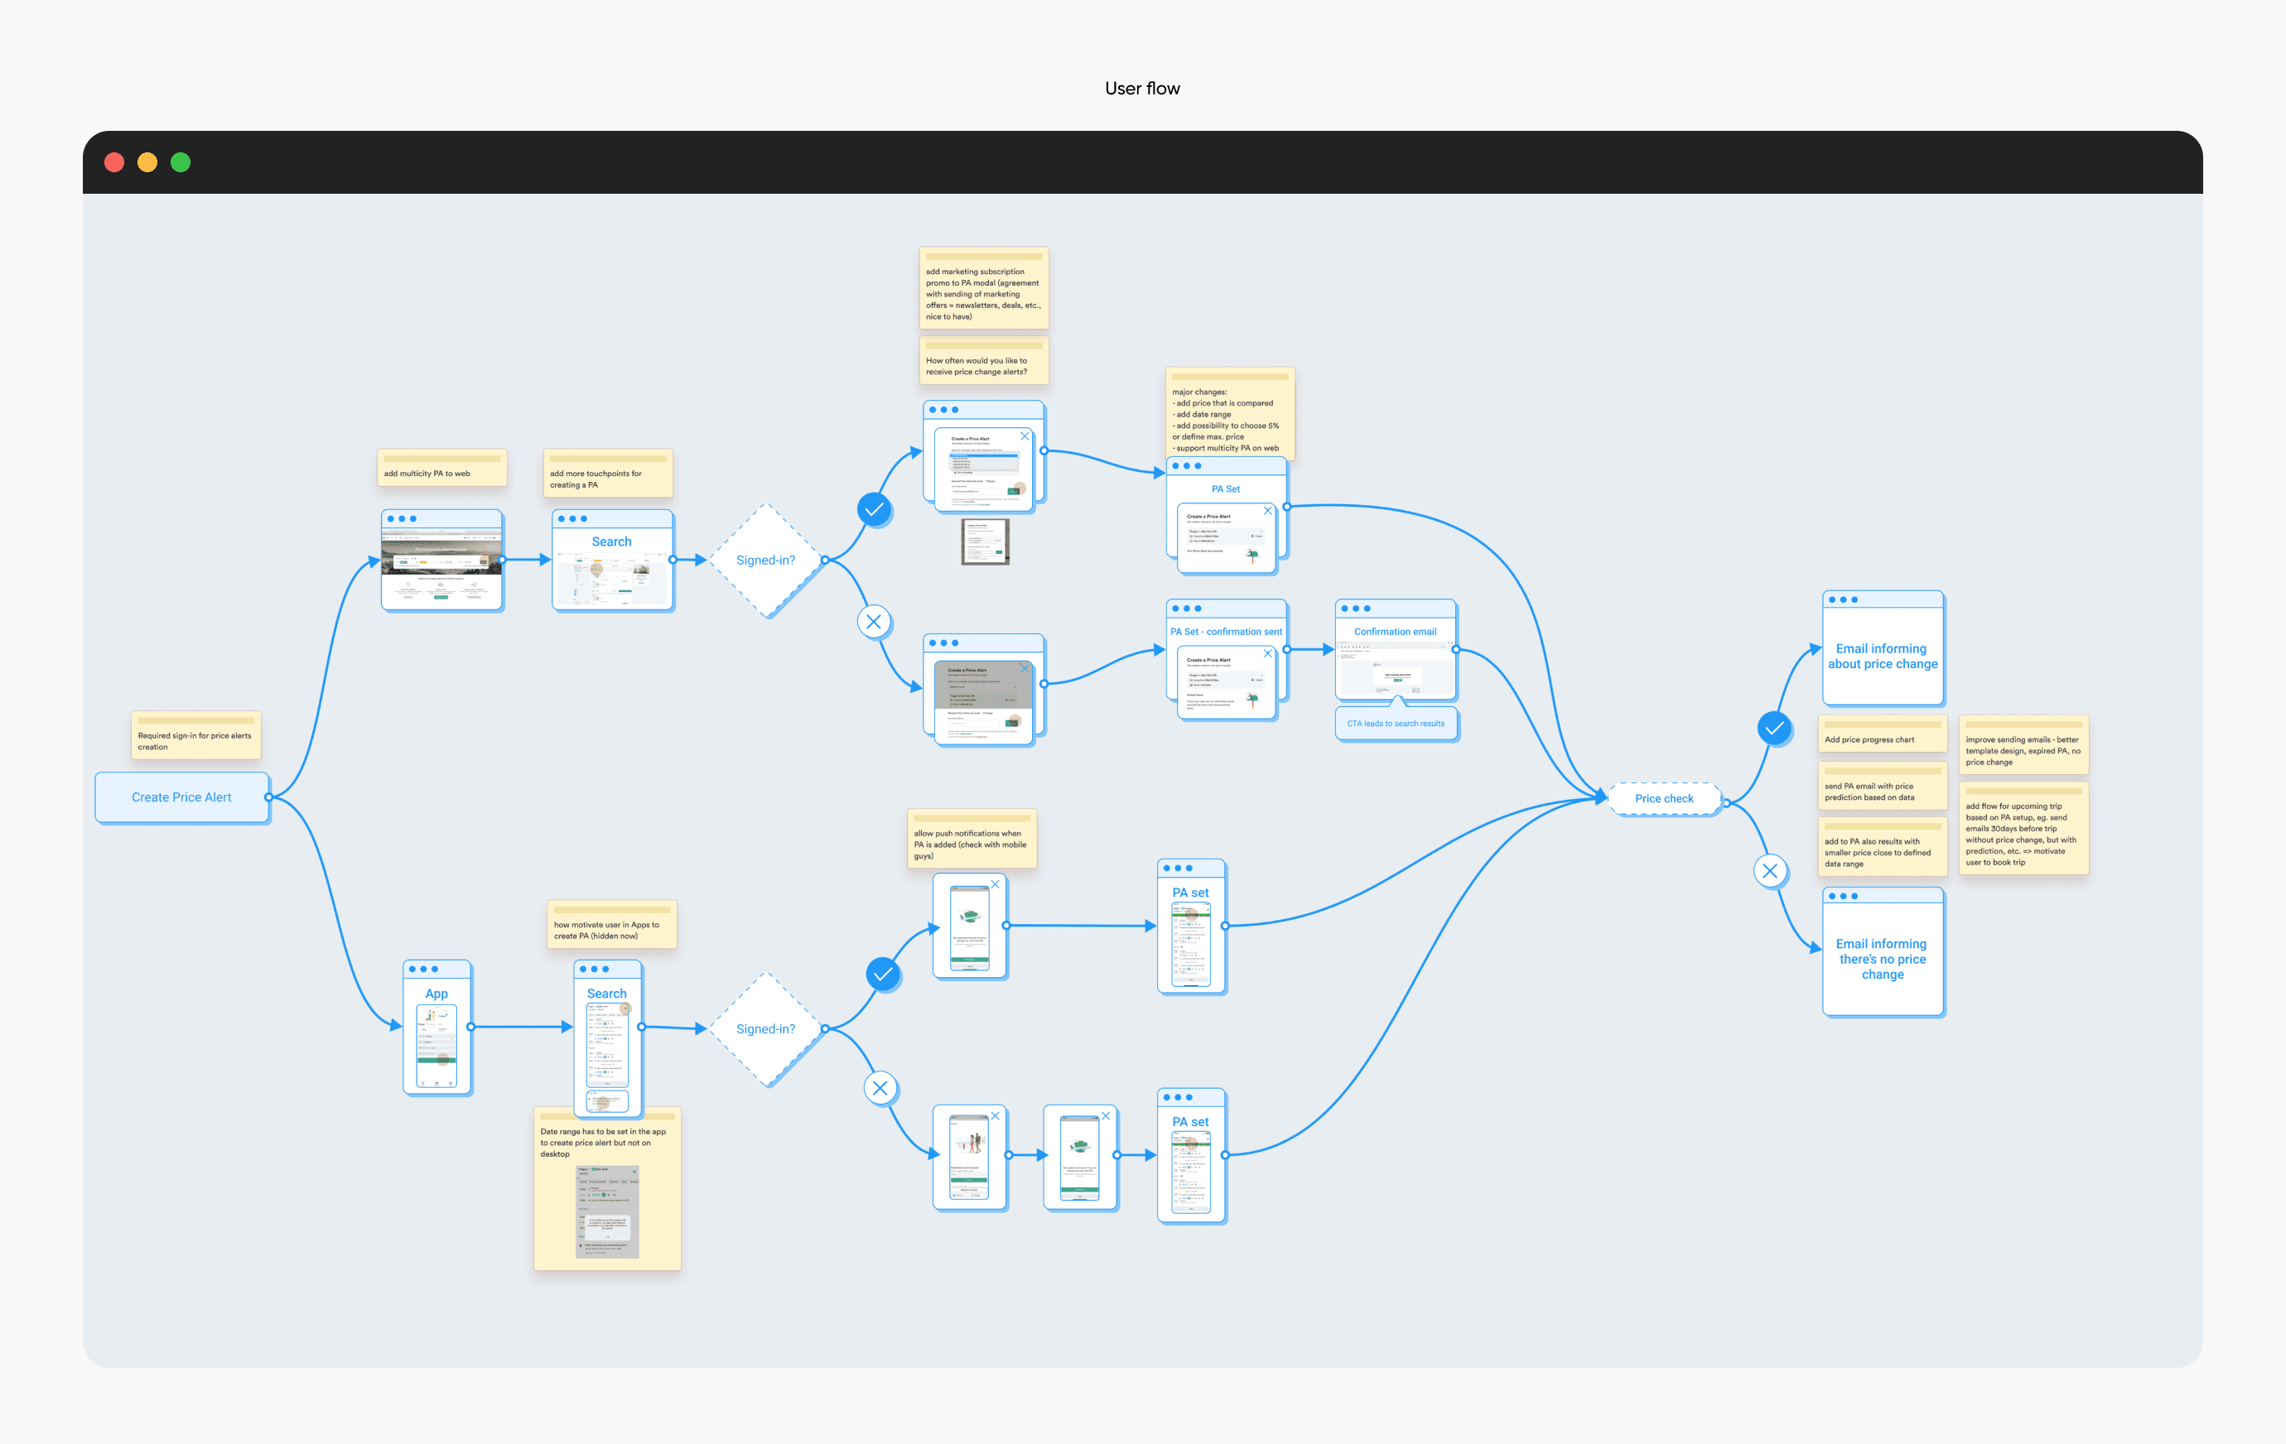Click the 'CTA leads to search results' callout

pyautogui.click(x=1395, y=724)
